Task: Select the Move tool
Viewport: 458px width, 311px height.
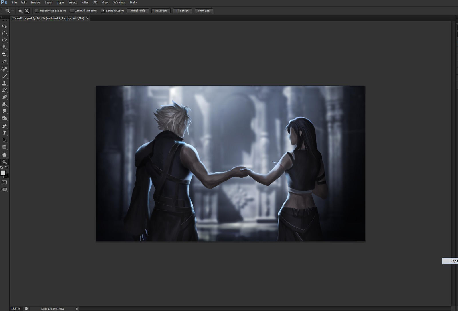Action: (4, 26)
